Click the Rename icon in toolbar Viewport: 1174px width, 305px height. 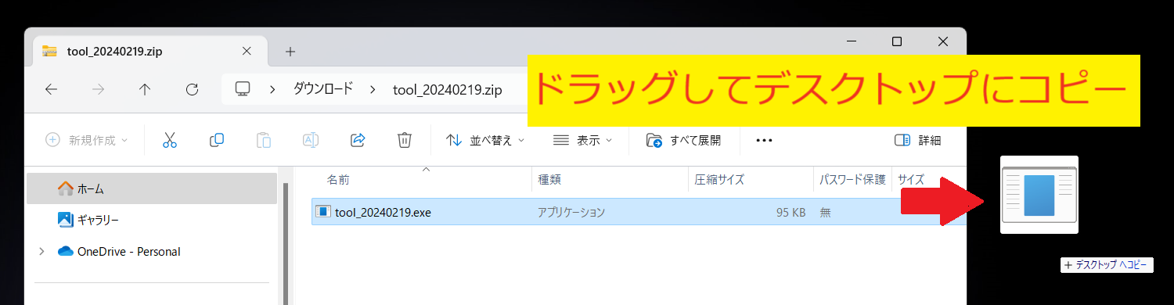coord(311,141)
